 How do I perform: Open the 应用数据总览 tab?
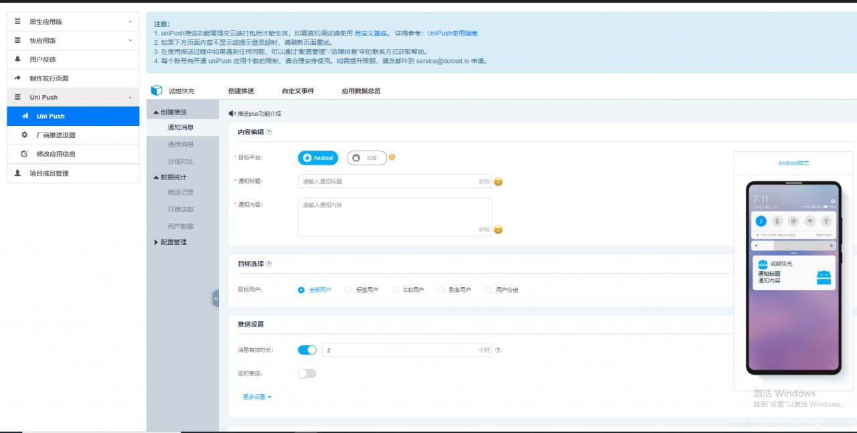[360, 90]
